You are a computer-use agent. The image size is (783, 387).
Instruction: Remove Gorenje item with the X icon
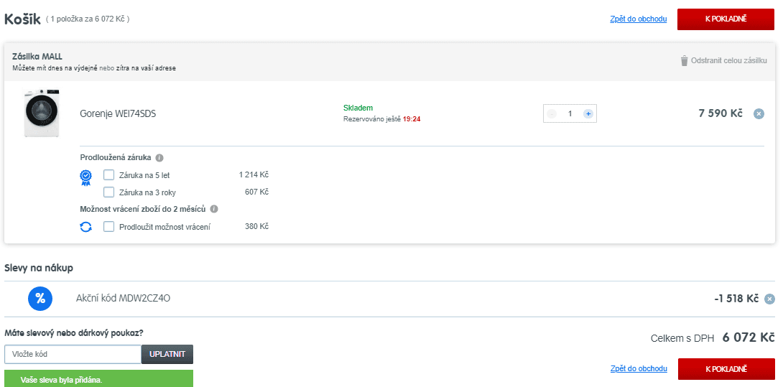[x=759, y=114]
